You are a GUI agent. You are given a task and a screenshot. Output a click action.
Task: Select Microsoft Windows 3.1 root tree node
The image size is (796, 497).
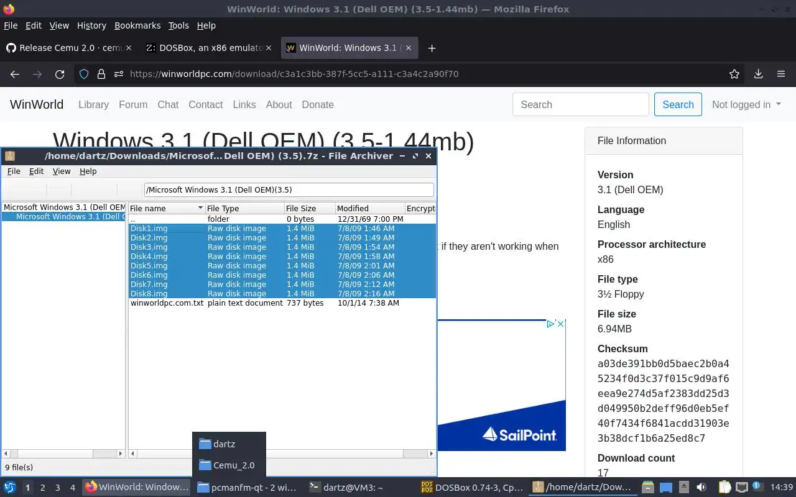(x=64, y=207)
